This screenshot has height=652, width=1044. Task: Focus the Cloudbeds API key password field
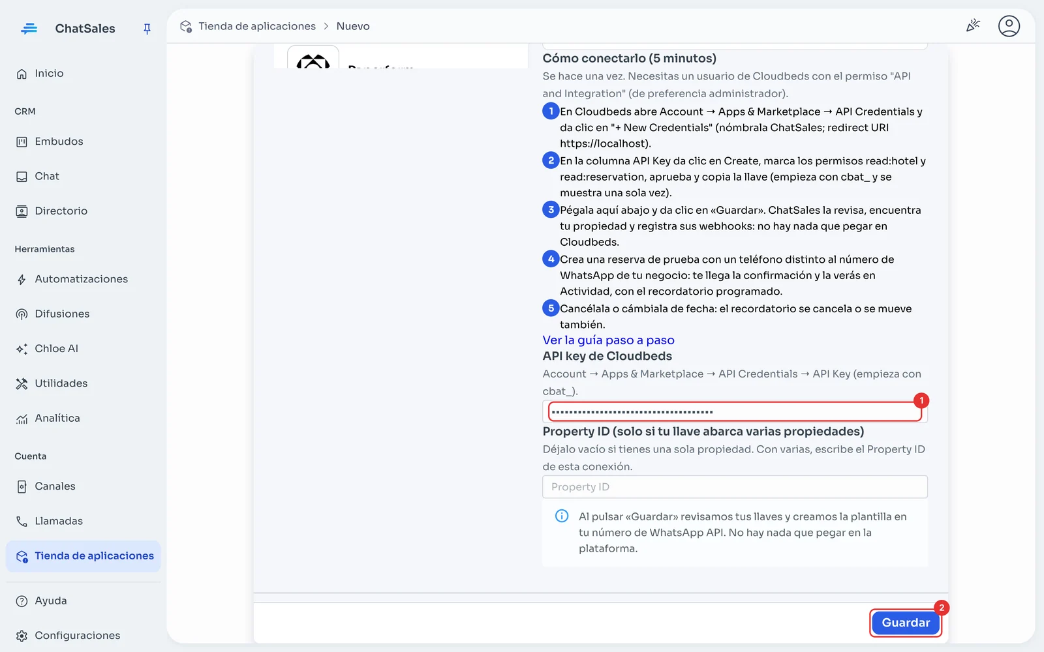click(x=735, y=412)
